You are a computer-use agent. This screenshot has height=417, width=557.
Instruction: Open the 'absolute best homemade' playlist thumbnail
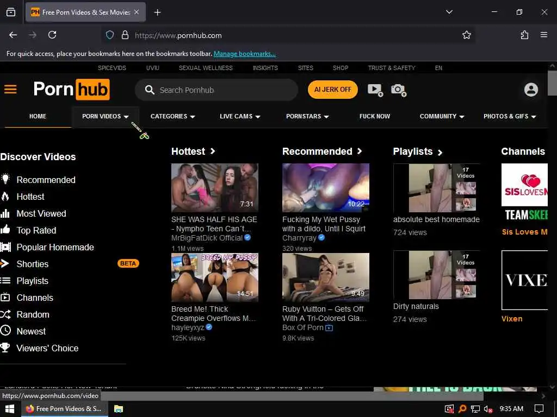[x=436, y=188]
